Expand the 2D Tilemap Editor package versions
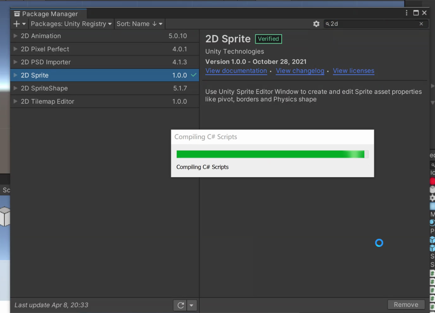This screenshot has height=313, width=435. pos(15,101)
